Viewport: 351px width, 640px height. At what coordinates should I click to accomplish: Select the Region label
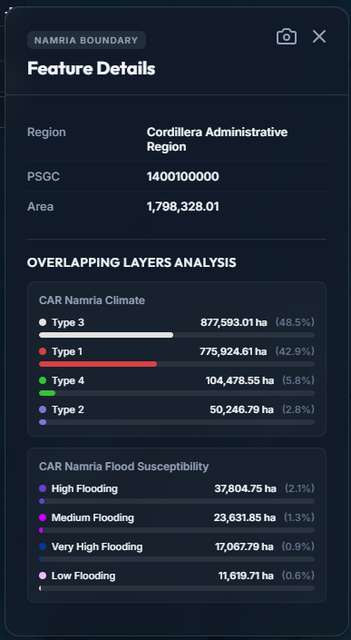coord(46,133)
